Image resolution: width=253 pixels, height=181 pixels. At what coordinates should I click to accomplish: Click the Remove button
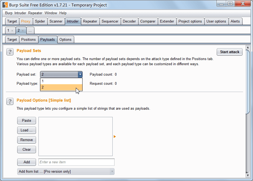27,140
